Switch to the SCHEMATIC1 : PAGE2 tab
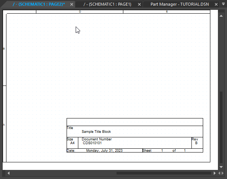 pyautogui.click(x=39, y=4)
